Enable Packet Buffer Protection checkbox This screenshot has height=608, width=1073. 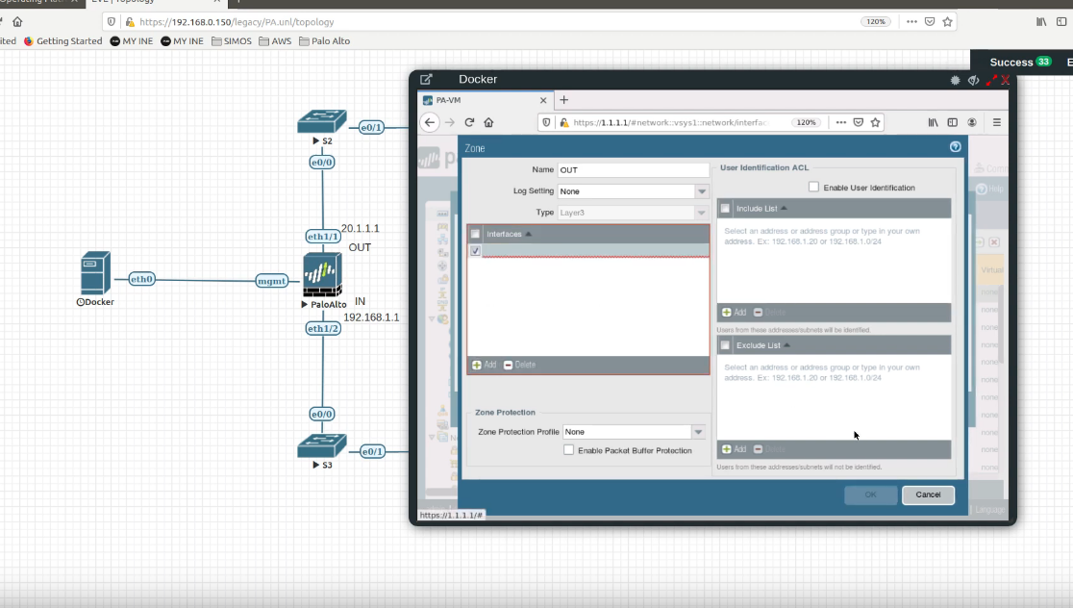point(569,450)
